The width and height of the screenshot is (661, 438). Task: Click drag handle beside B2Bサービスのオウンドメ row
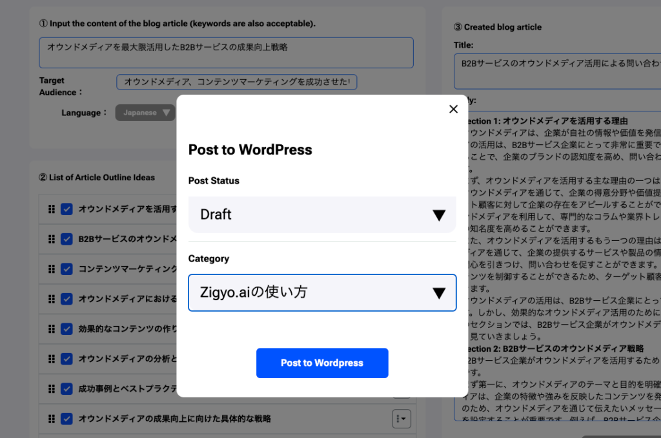coord(52,239)
